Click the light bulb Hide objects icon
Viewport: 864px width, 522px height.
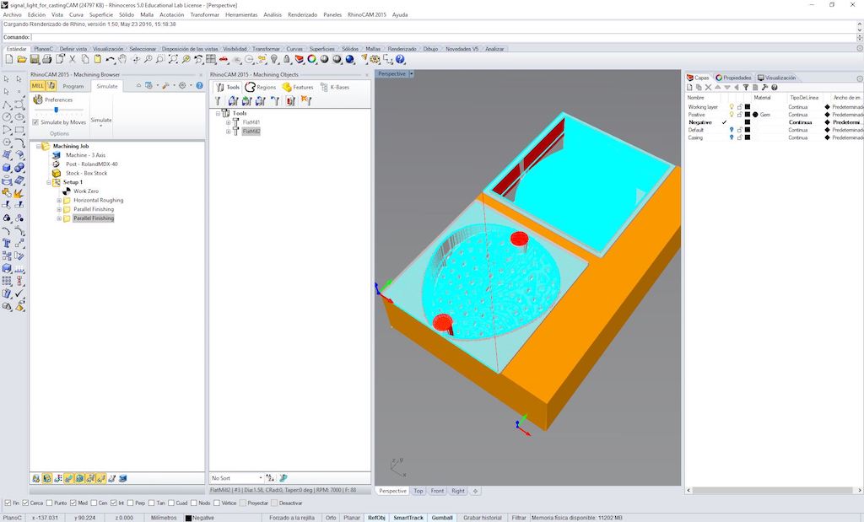point(274,59)
